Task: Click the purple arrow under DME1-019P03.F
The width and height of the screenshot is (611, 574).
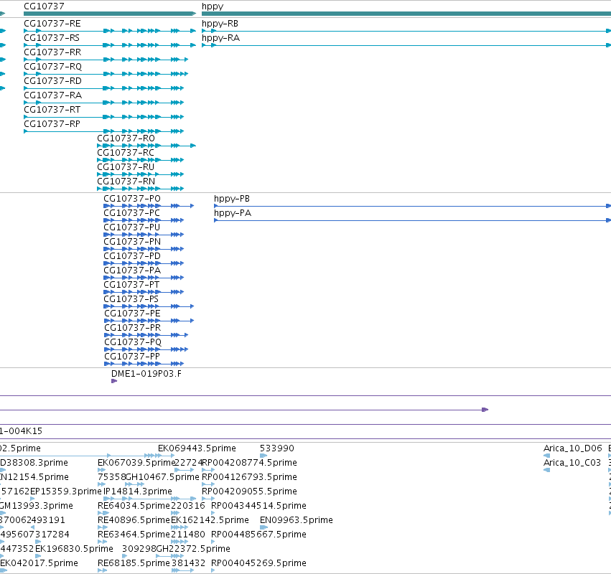Action: coord(114,381)
